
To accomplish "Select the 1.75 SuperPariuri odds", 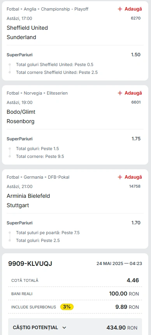I will [x=136, y=139].
